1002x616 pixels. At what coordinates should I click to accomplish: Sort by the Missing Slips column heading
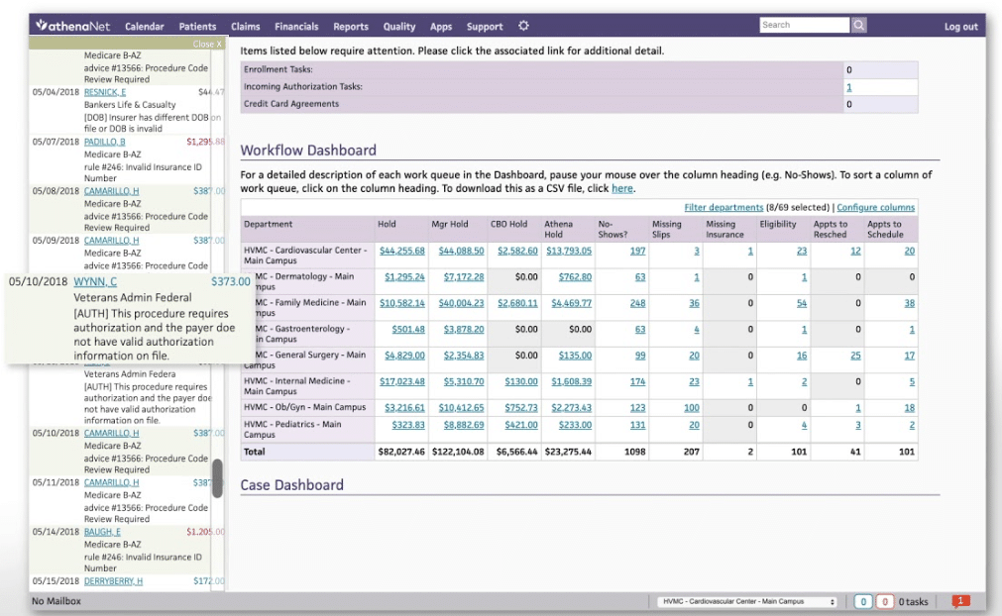pos(666,229)
